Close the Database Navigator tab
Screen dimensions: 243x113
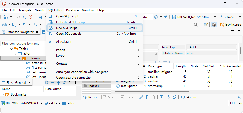click(37, 32)
